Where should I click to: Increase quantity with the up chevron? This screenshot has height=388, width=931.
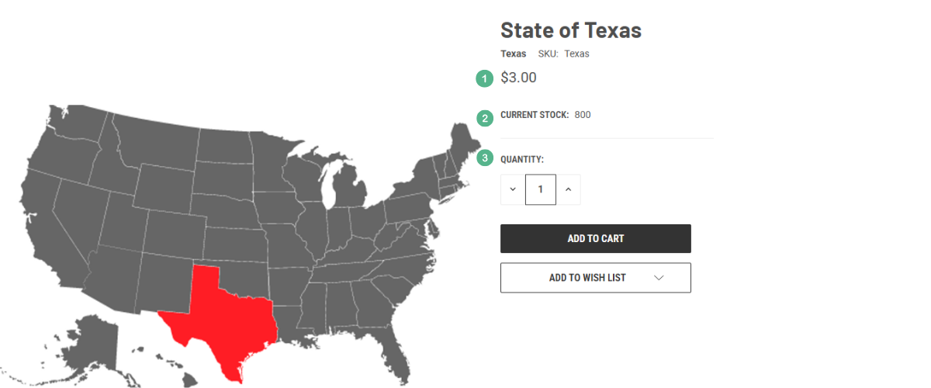[x=568, y=189]
